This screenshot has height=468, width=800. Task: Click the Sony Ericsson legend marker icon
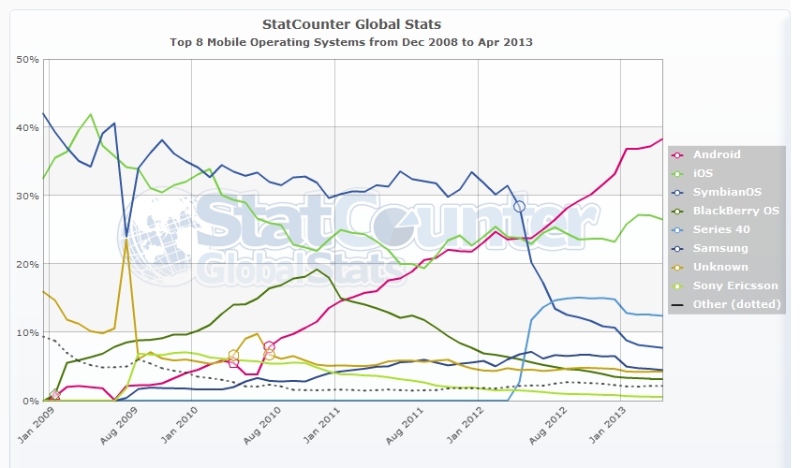pyautogui.click(x=676, y=285)
